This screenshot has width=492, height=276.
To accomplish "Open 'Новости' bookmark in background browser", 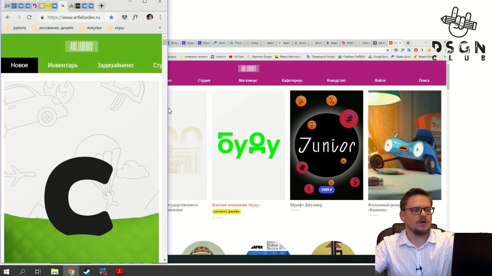I will 218,57.
